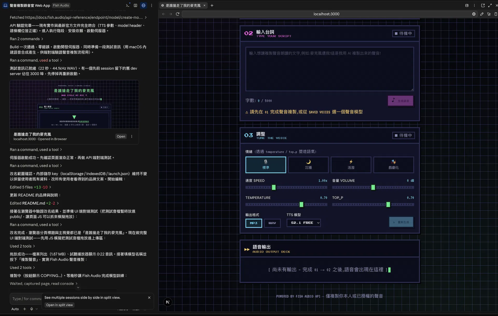Open browser pane three-dot menu
498x316 pixels.
point(474,5)
